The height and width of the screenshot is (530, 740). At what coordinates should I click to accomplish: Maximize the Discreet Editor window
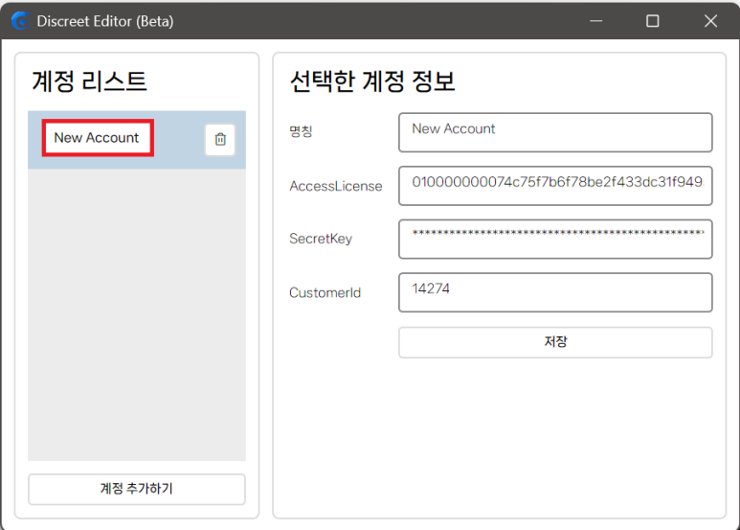tap(653, 21)
